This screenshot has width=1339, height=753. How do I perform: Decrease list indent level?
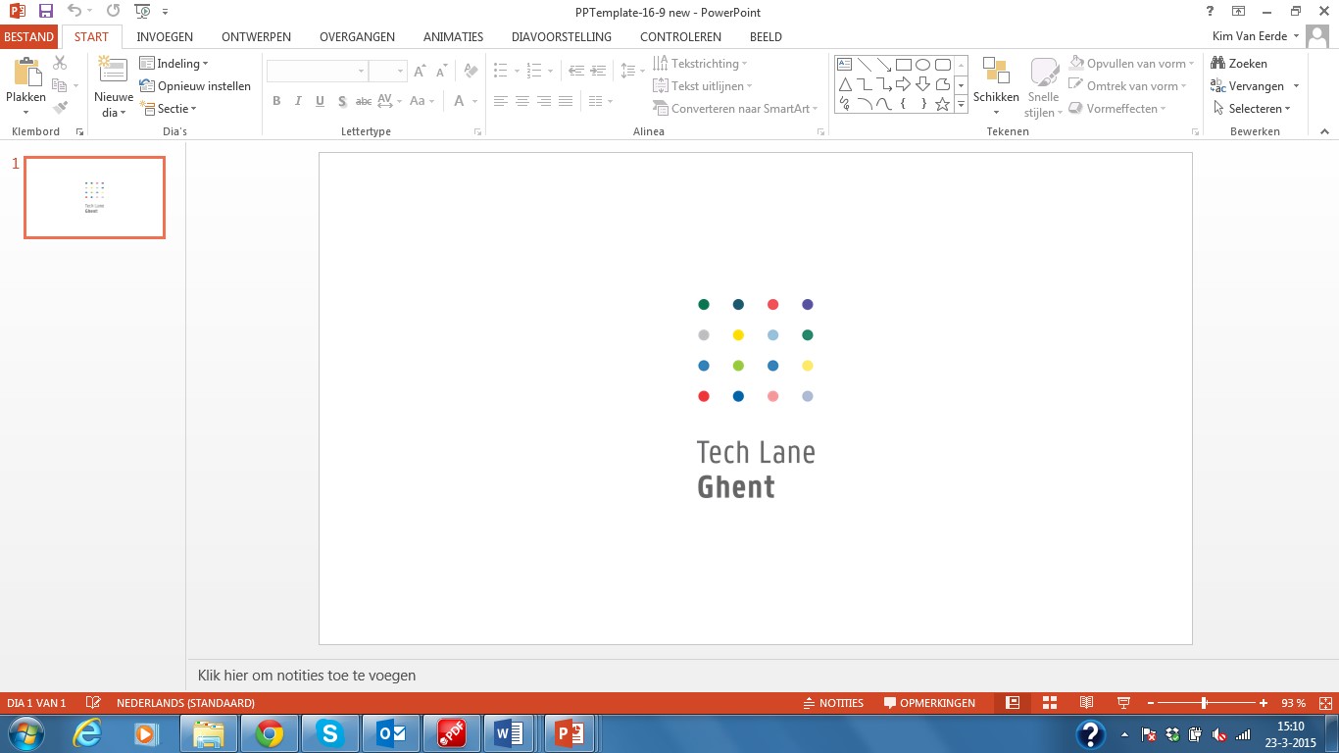pos(575,71)
